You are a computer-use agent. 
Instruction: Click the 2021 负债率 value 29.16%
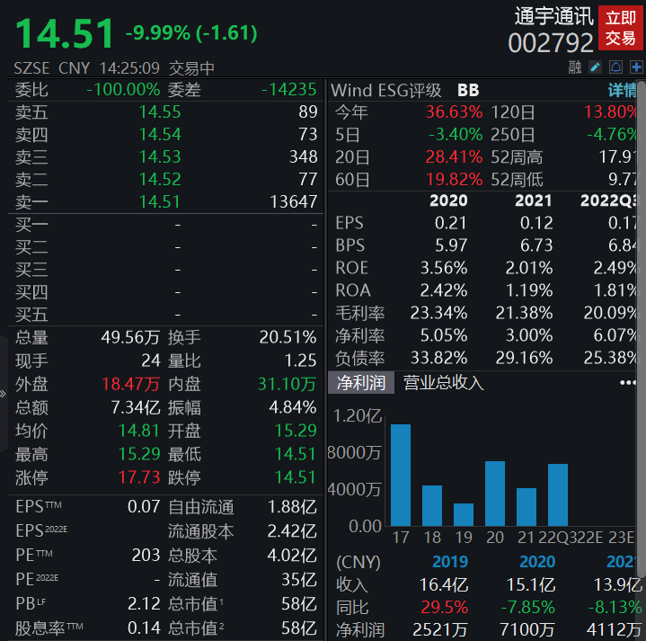(524, 358)
